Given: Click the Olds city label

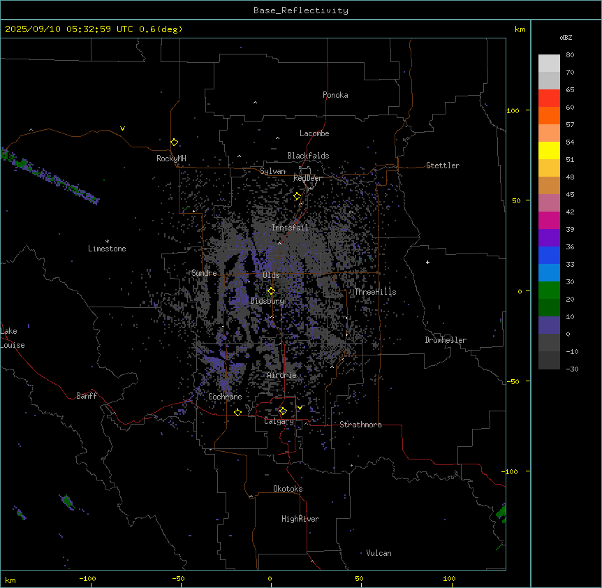Looking at the screenshot, I should tap(271, 275).
